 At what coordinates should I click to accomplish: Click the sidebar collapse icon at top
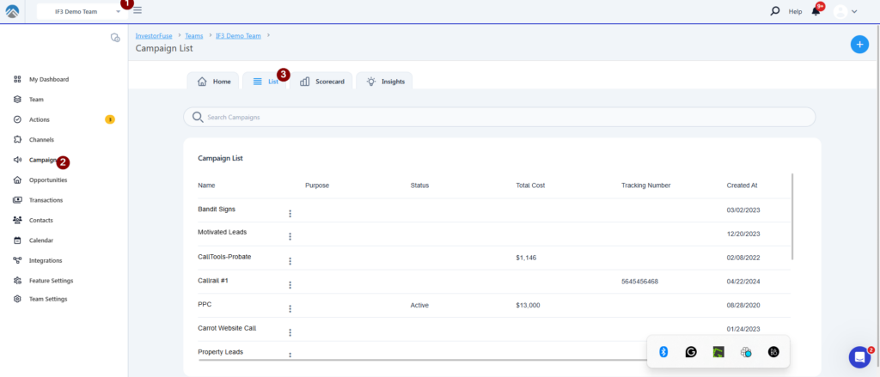click(115, 38)
